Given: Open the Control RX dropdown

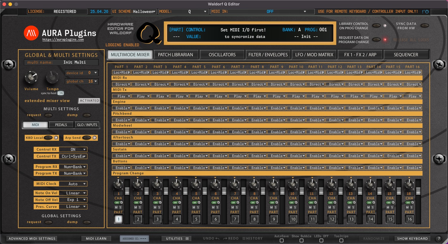Looking at the screenshot, I should 73,149.
